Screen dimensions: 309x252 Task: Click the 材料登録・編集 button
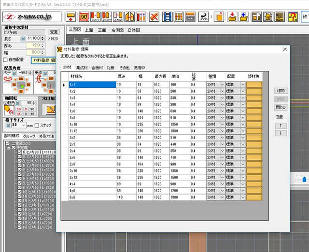click(x=44, y=60)
